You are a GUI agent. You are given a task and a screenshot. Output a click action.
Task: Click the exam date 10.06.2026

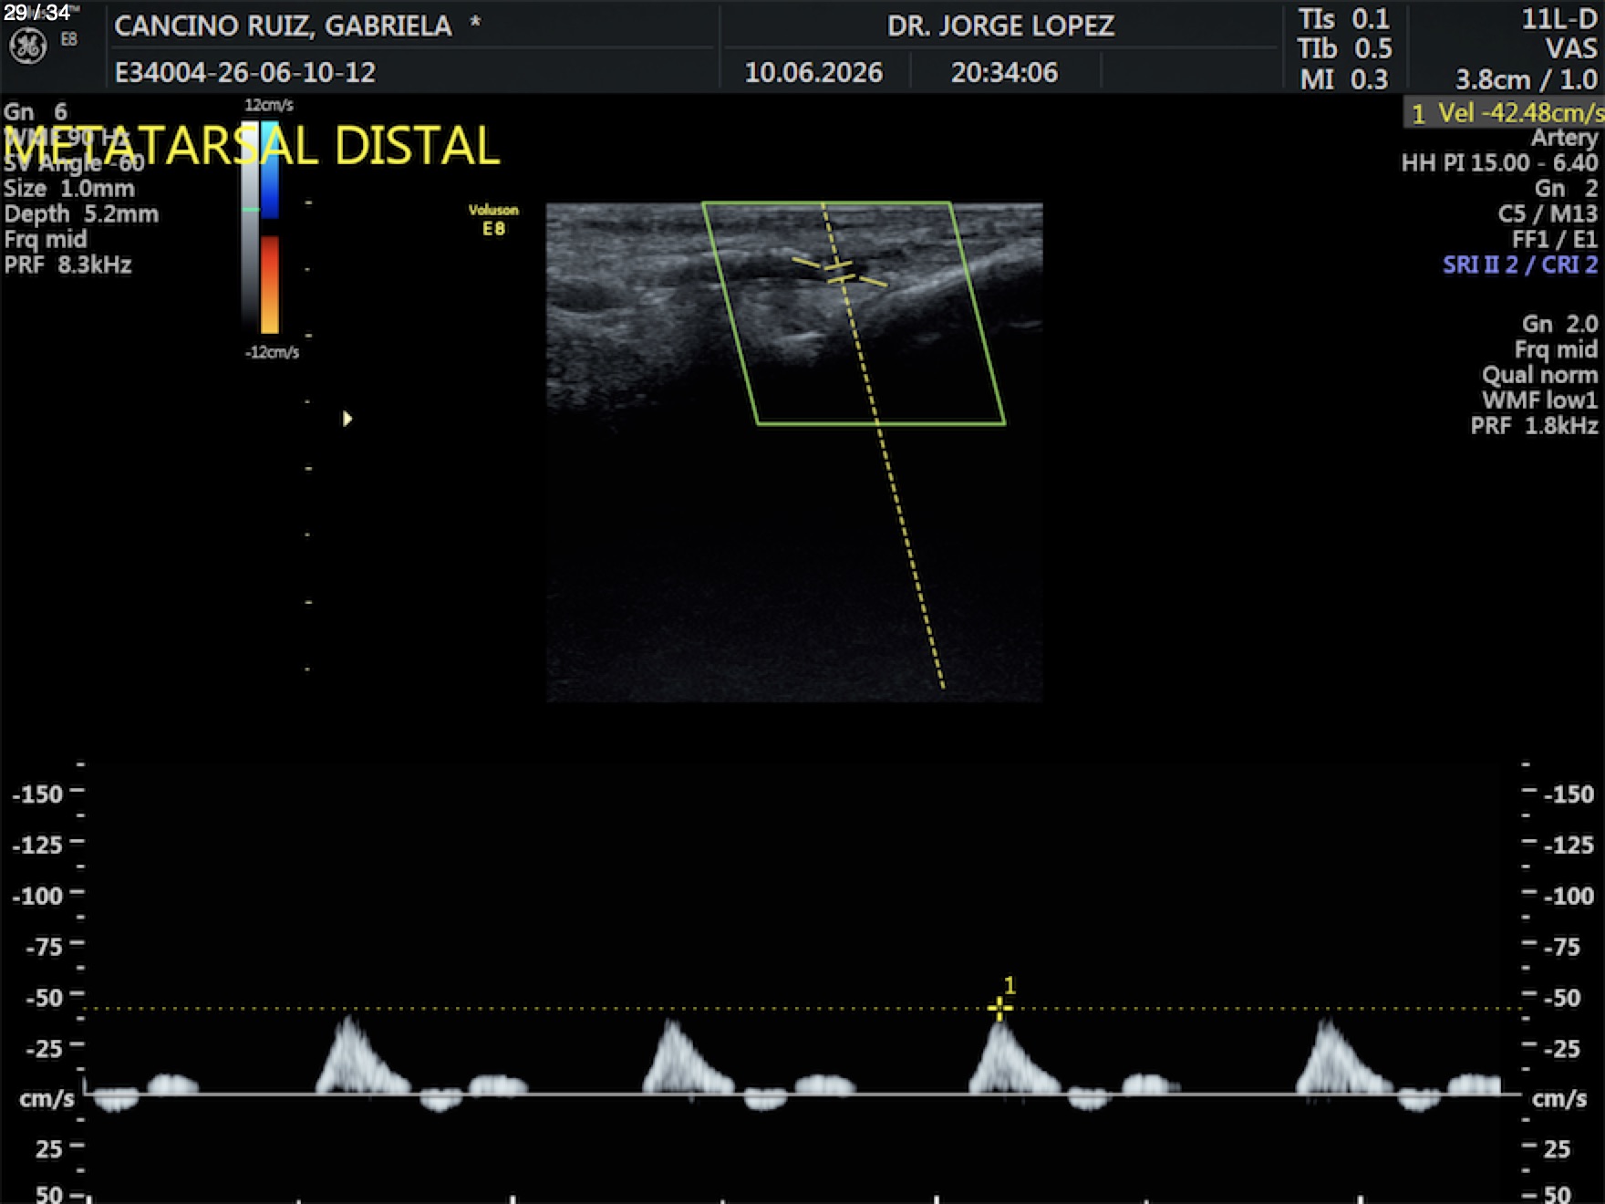pos(813,73)
